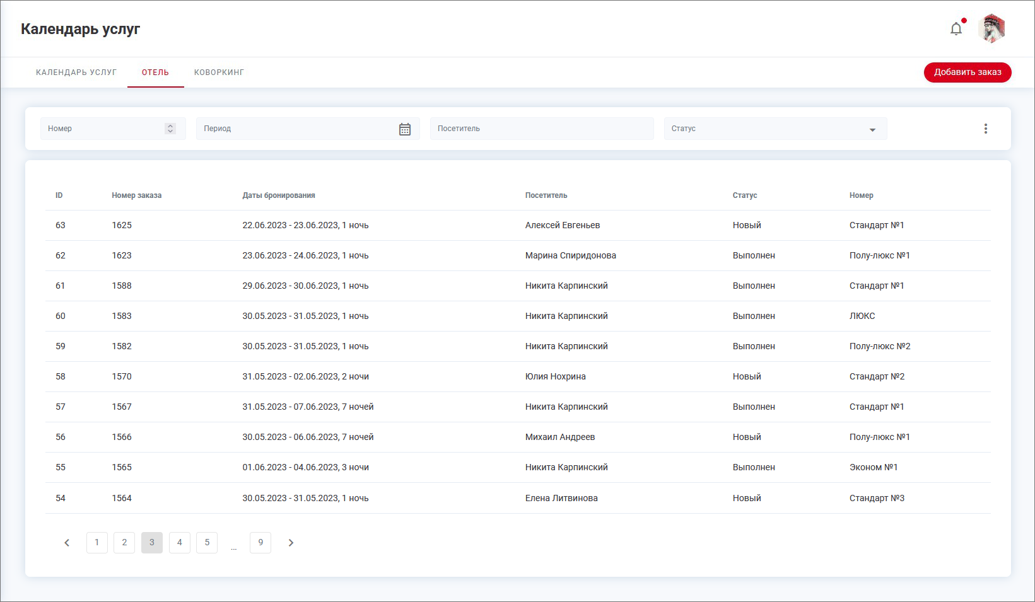Click into the Период filter field
Image resolution: width=1035 pixels, height=602 pixels.
pyautogui.click(x=296, y=129)
